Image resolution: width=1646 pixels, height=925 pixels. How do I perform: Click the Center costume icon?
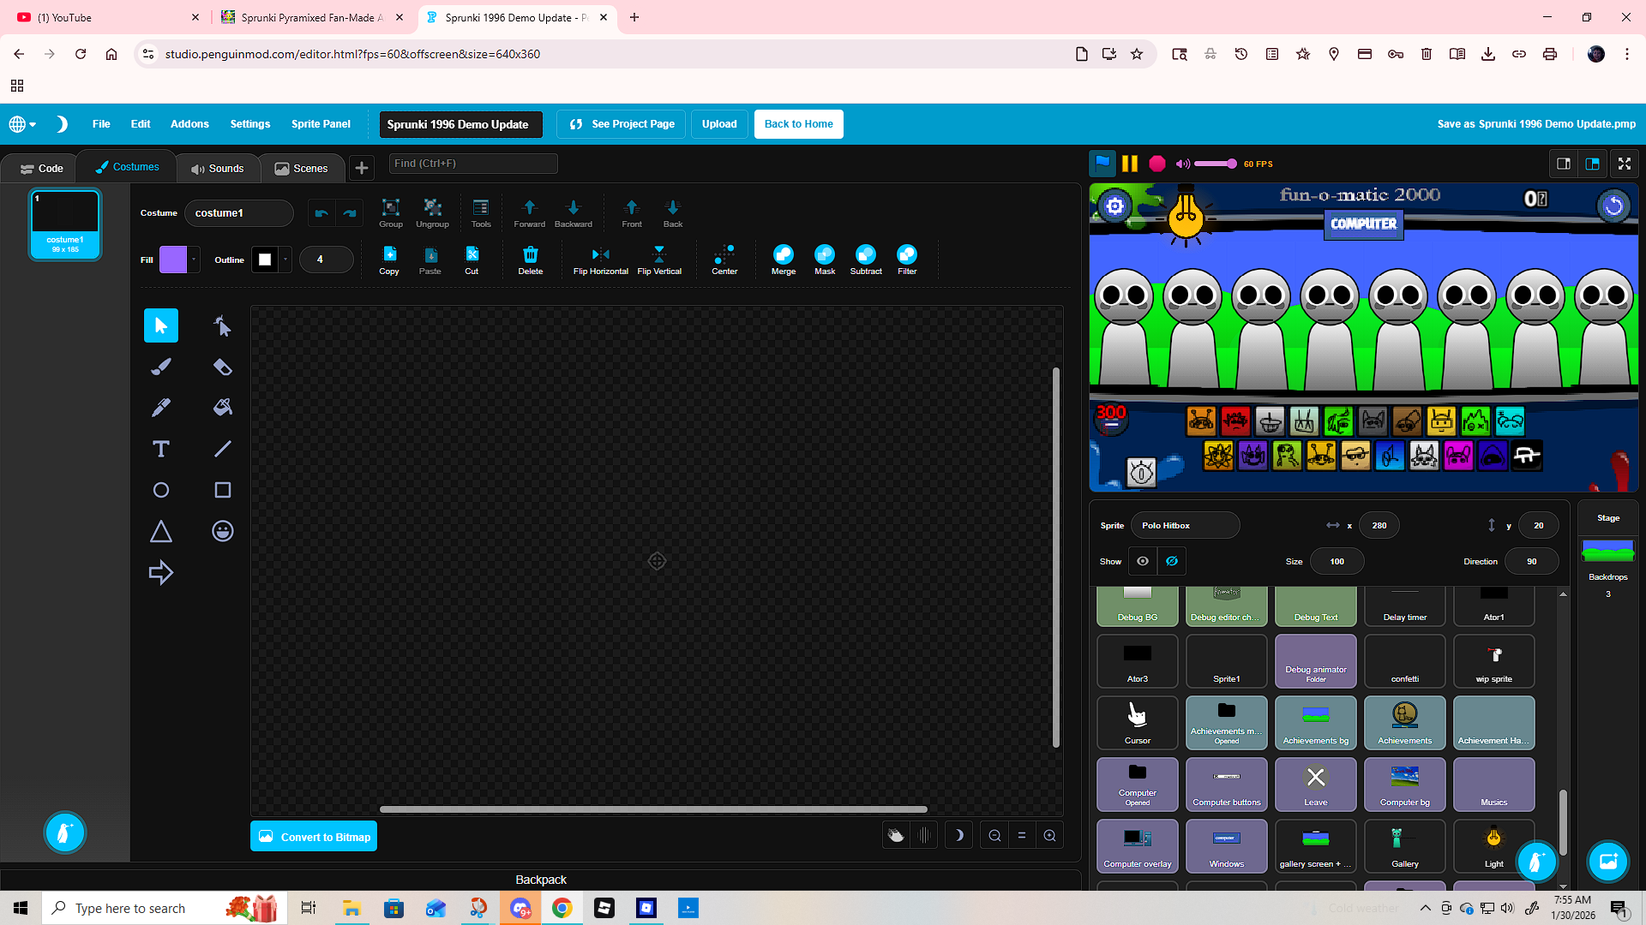724,254
